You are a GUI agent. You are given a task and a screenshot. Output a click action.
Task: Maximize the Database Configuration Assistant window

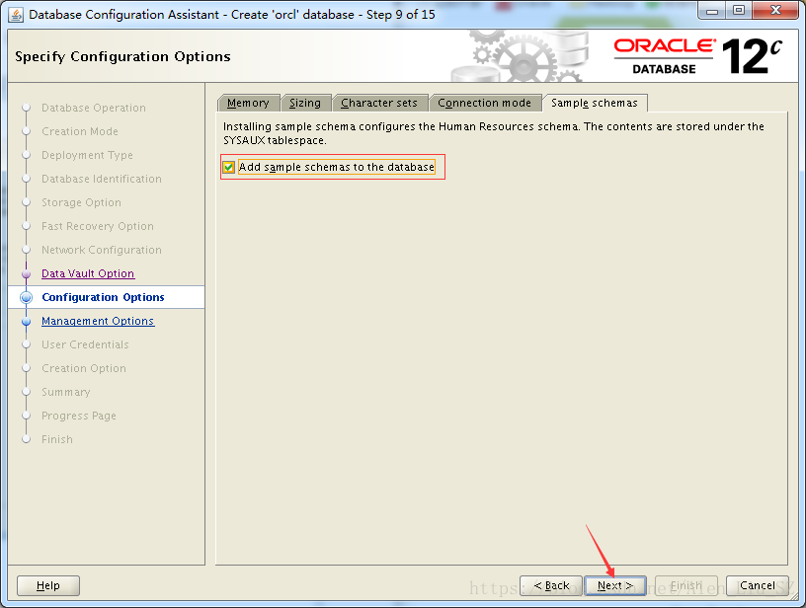[x=739, y=11]
